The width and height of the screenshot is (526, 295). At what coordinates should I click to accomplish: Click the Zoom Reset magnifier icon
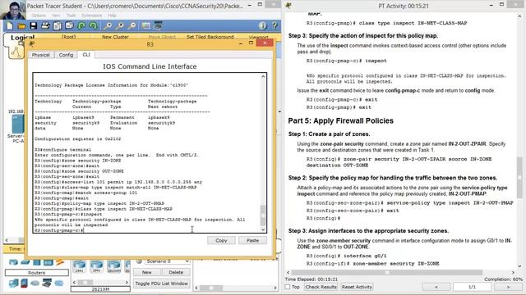[119, 25]
